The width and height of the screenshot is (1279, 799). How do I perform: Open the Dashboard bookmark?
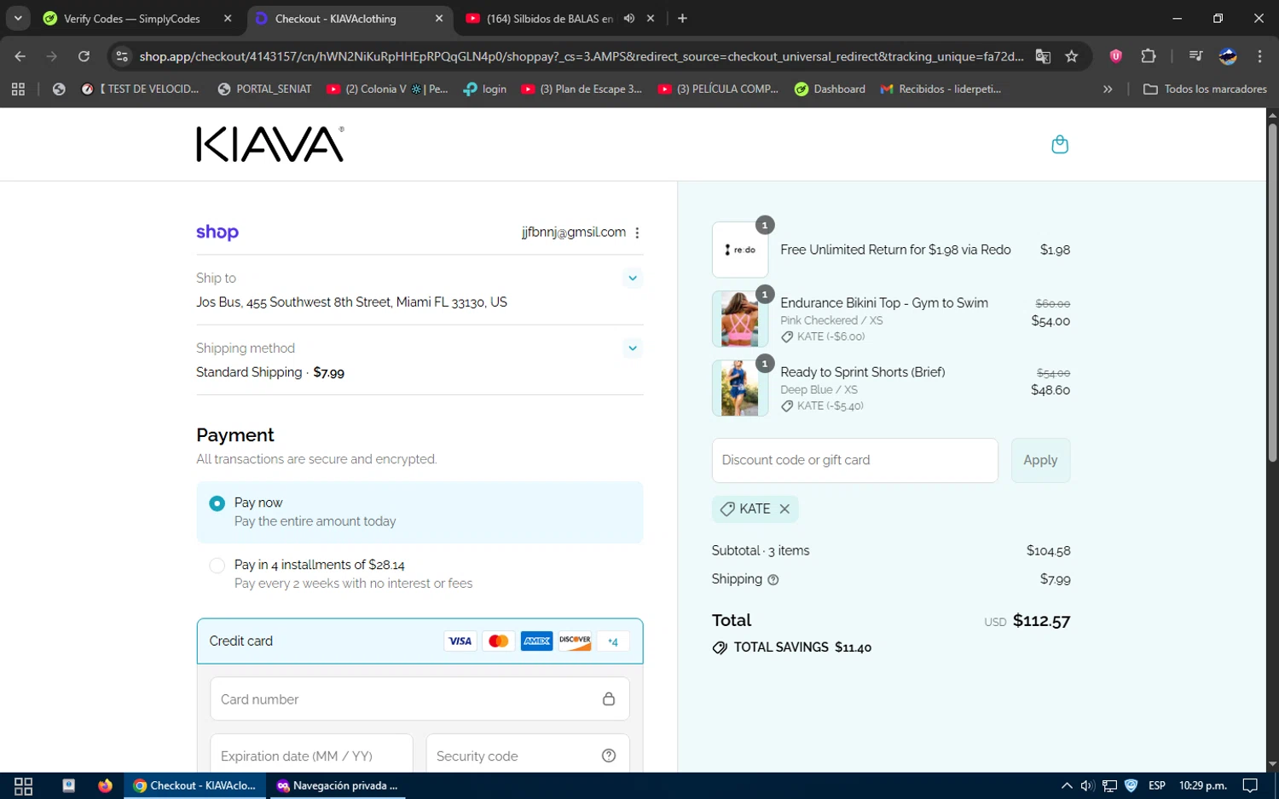click(x=830, y=89)
